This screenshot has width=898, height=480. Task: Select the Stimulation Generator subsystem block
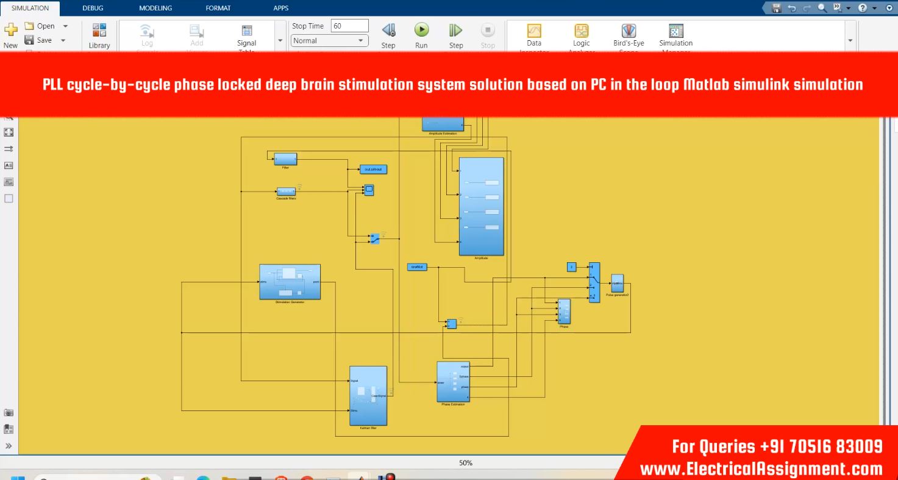point(290,282)
